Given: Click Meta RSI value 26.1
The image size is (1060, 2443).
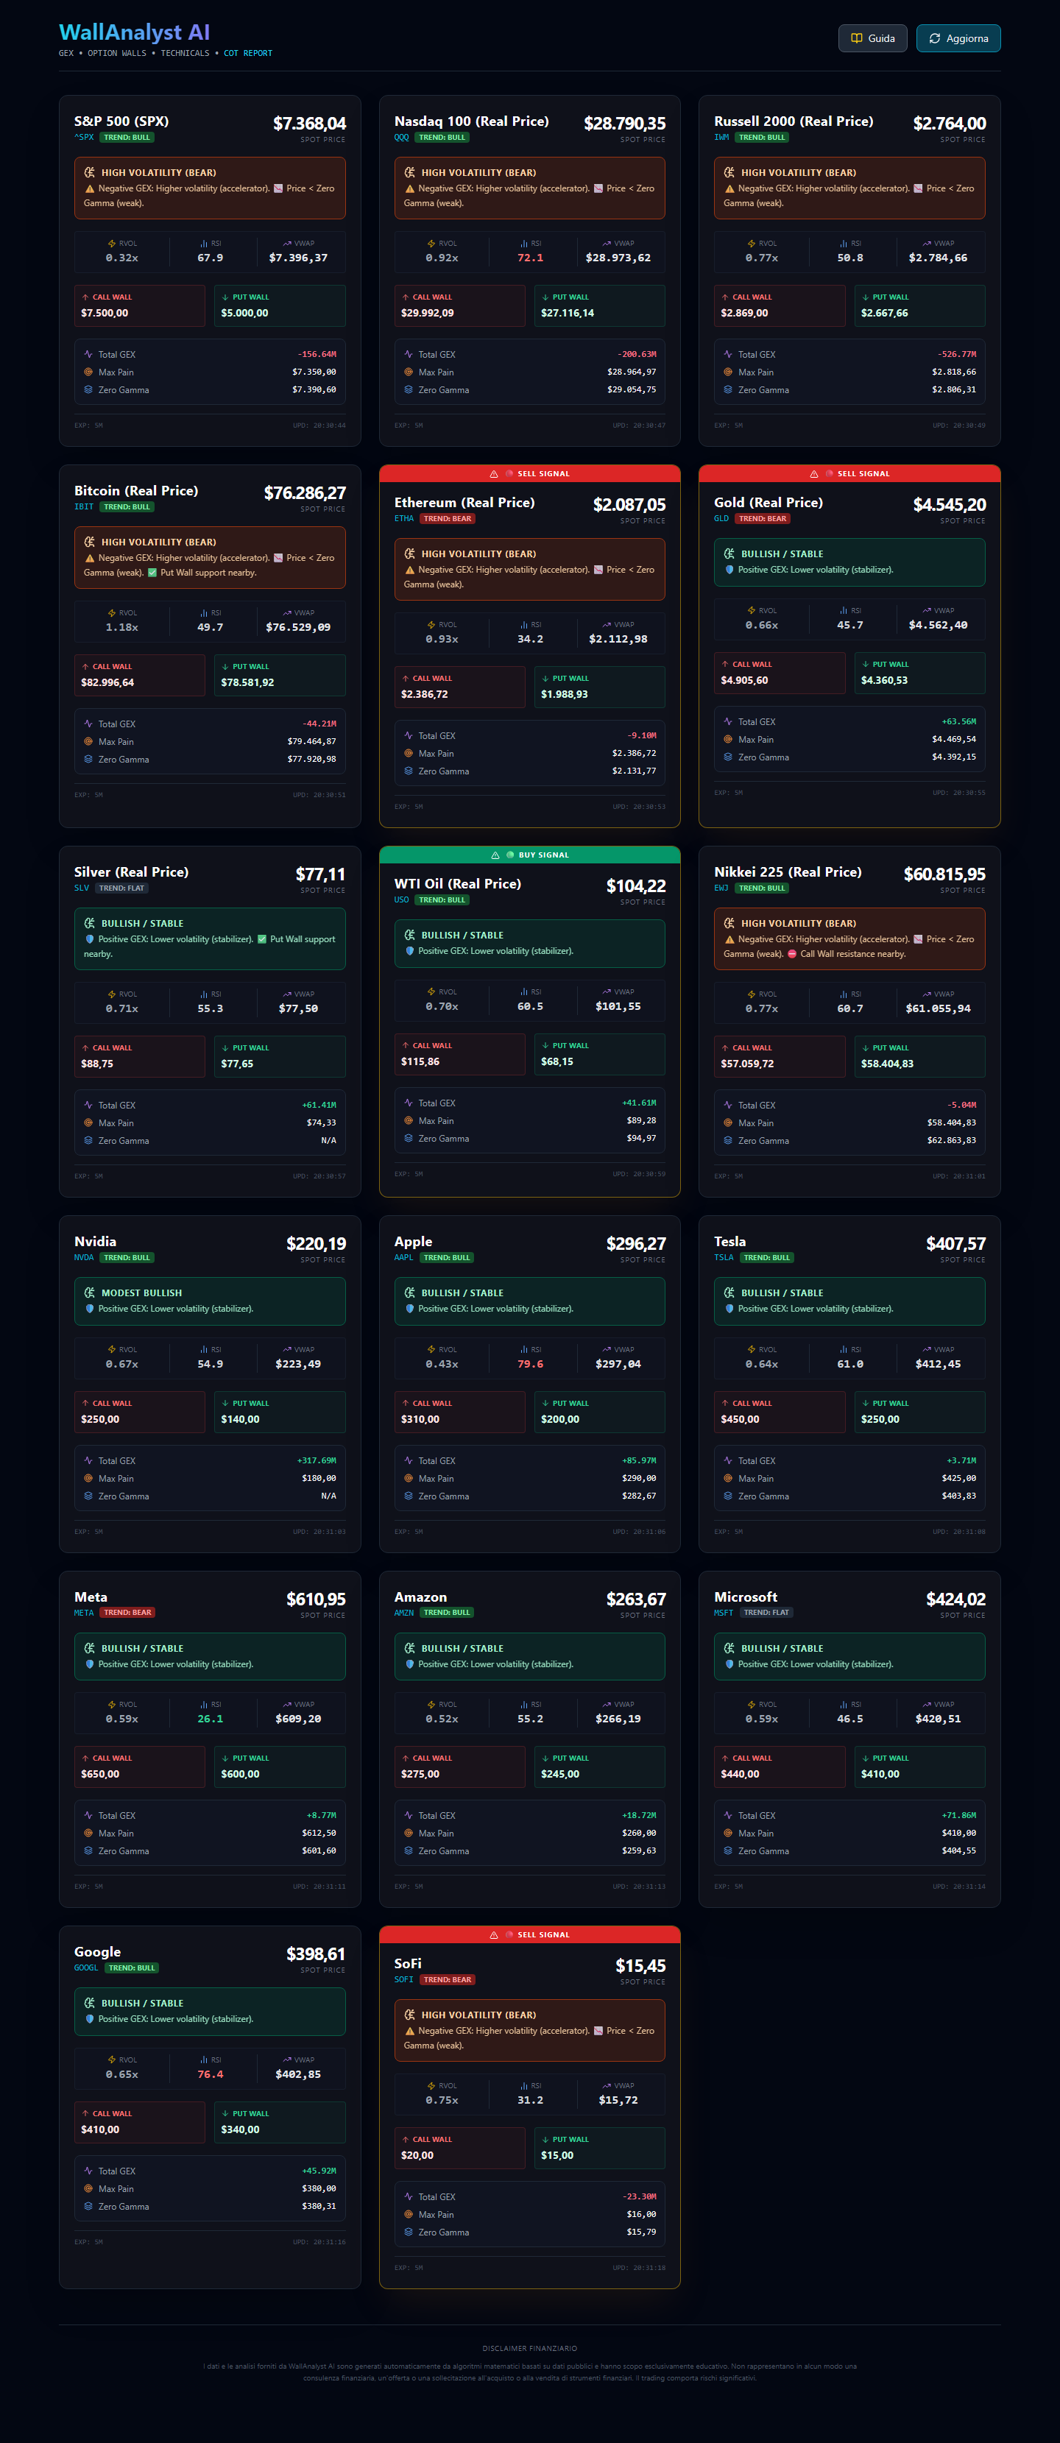Looking at the screenshot, I should pos(211,1719).
